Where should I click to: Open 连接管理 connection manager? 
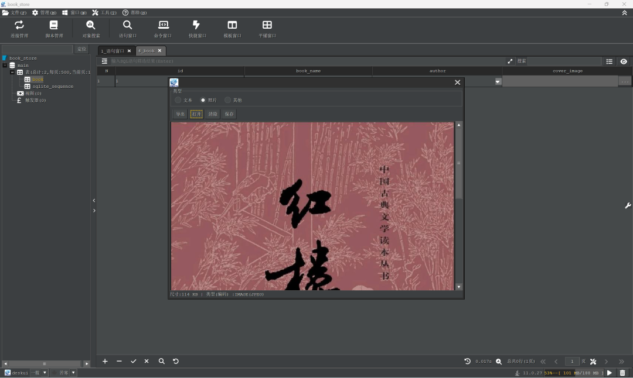point(19,29)
